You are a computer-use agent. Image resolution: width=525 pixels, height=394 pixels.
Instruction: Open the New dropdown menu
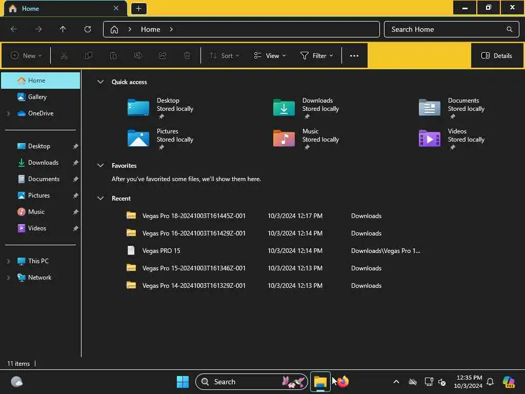26,55
